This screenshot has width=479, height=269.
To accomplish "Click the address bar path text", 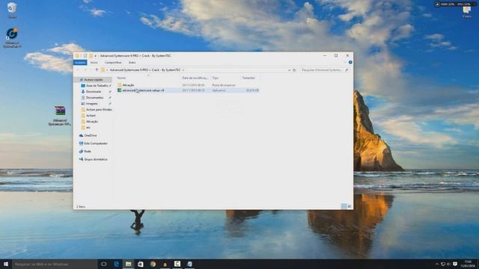I will [145, 70].
